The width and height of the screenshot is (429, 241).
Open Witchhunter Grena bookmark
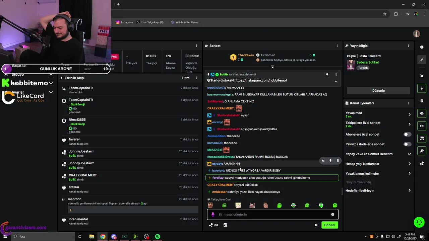(x=185, y=22)
